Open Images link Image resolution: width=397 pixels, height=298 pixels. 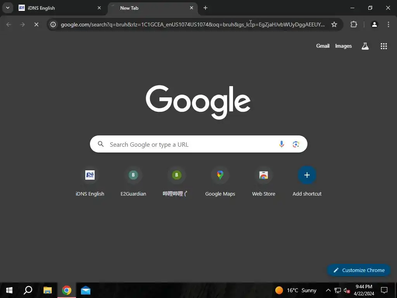click(x=343, y=46)
